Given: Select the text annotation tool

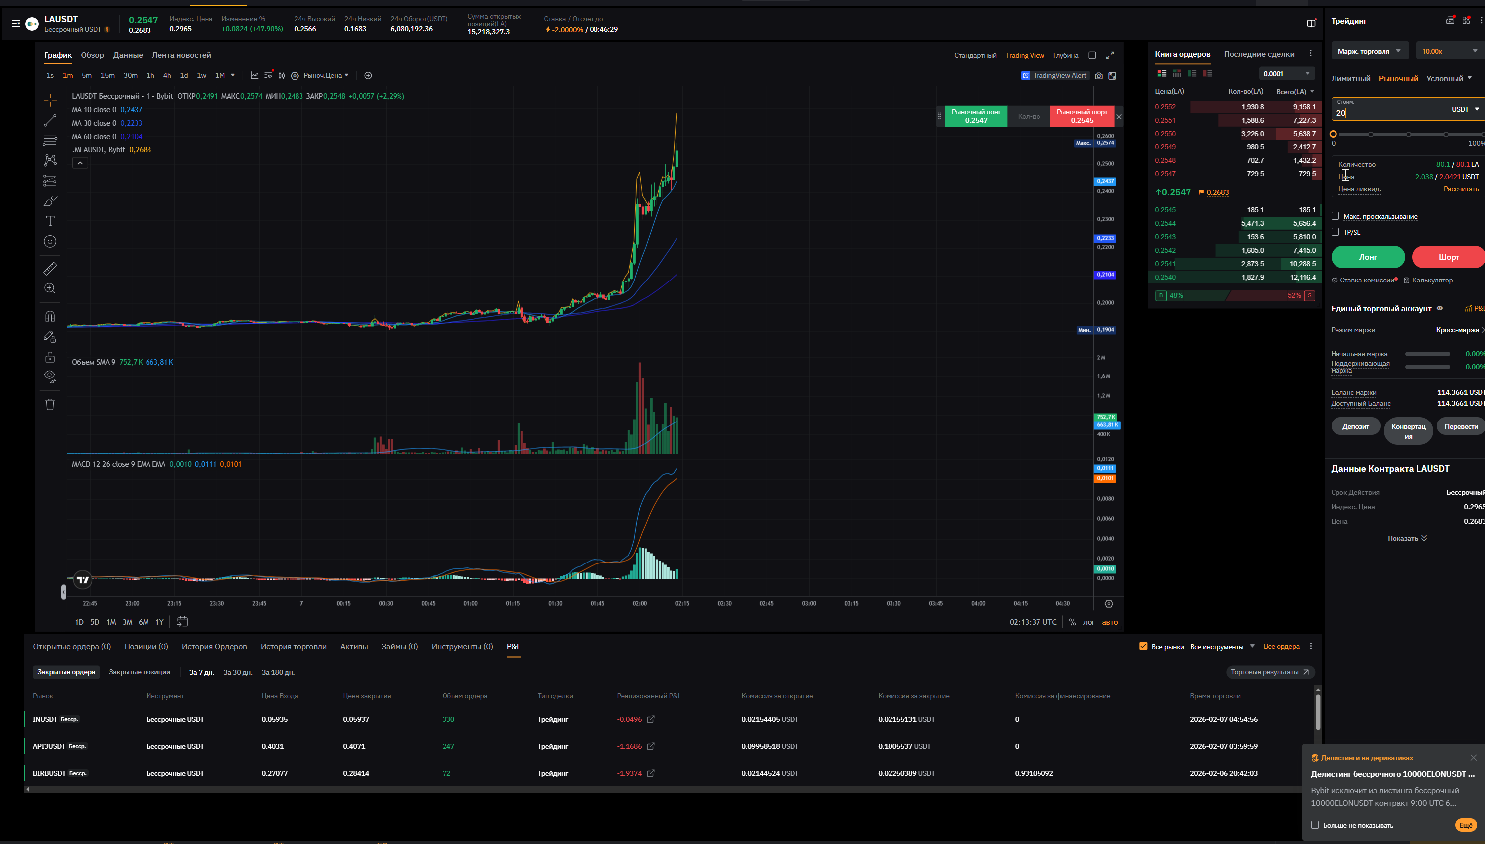Looking at the screenshot, I should point(50,221).
